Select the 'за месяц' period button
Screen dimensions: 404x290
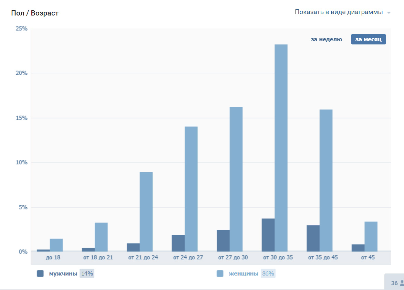pyautogui.click(x=368, y=39)
